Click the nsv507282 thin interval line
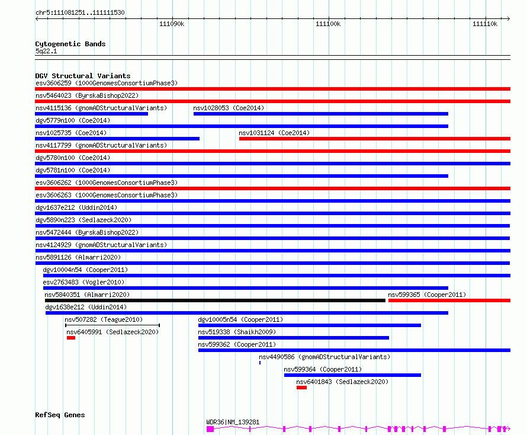Screen dimensions: 527x435 tap(113, 325)
